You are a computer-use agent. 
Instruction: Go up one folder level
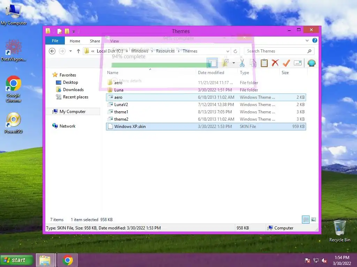click(78, 51)
